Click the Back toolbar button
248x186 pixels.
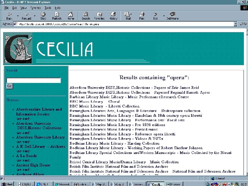[x=9, y=16]
